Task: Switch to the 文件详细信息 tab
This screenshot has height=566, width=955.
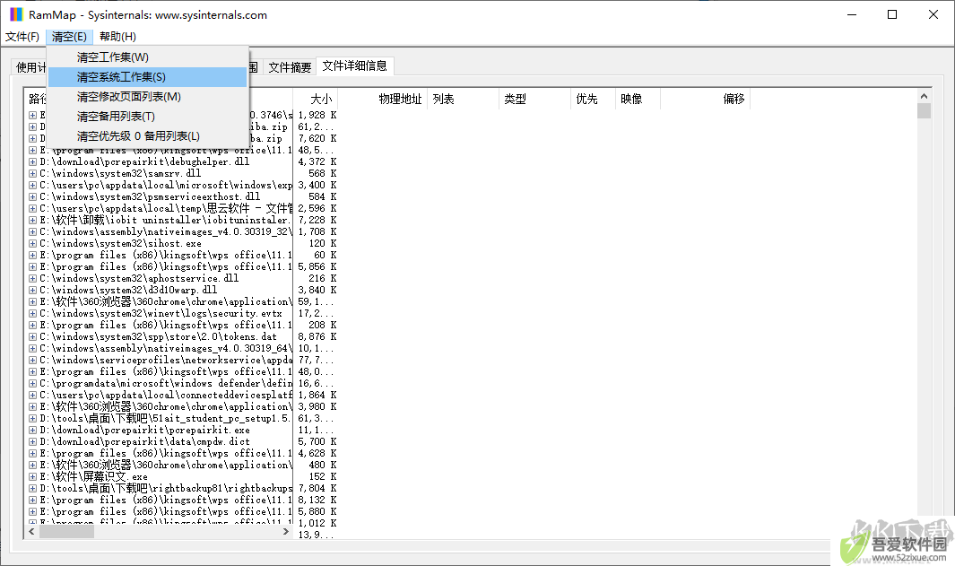Action: click(354, 65)
